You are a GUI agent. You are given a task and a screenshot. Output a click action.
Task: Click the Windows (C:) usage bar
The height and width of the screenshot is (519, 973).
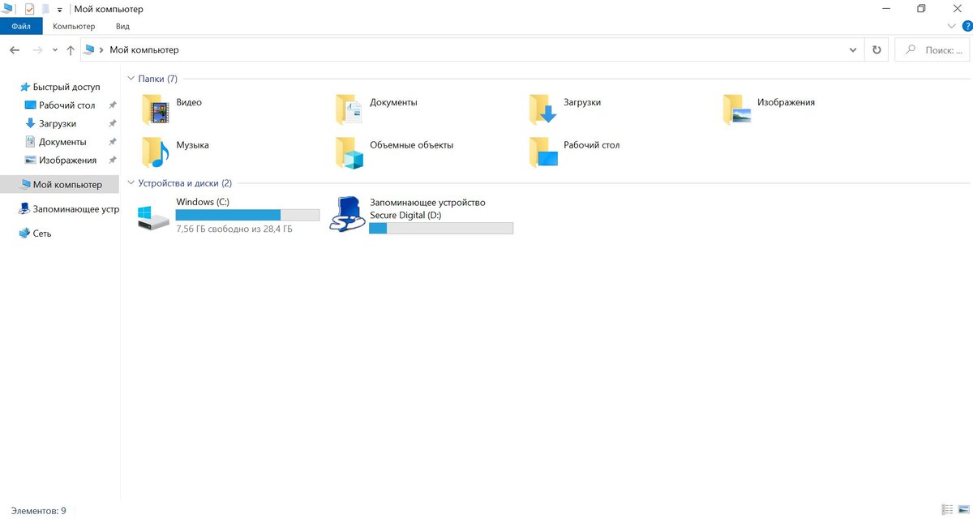tap(247, 215)
